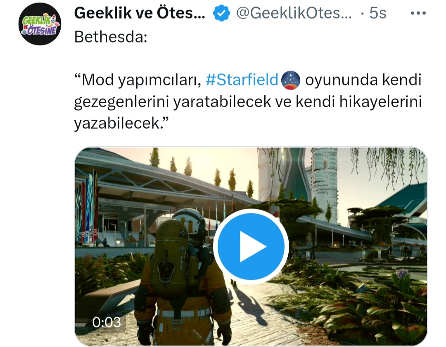Screen dimensions: 446x347
Task: Open the Geeklik ve Ötesine profile avatar
Action: click(40, 24)
